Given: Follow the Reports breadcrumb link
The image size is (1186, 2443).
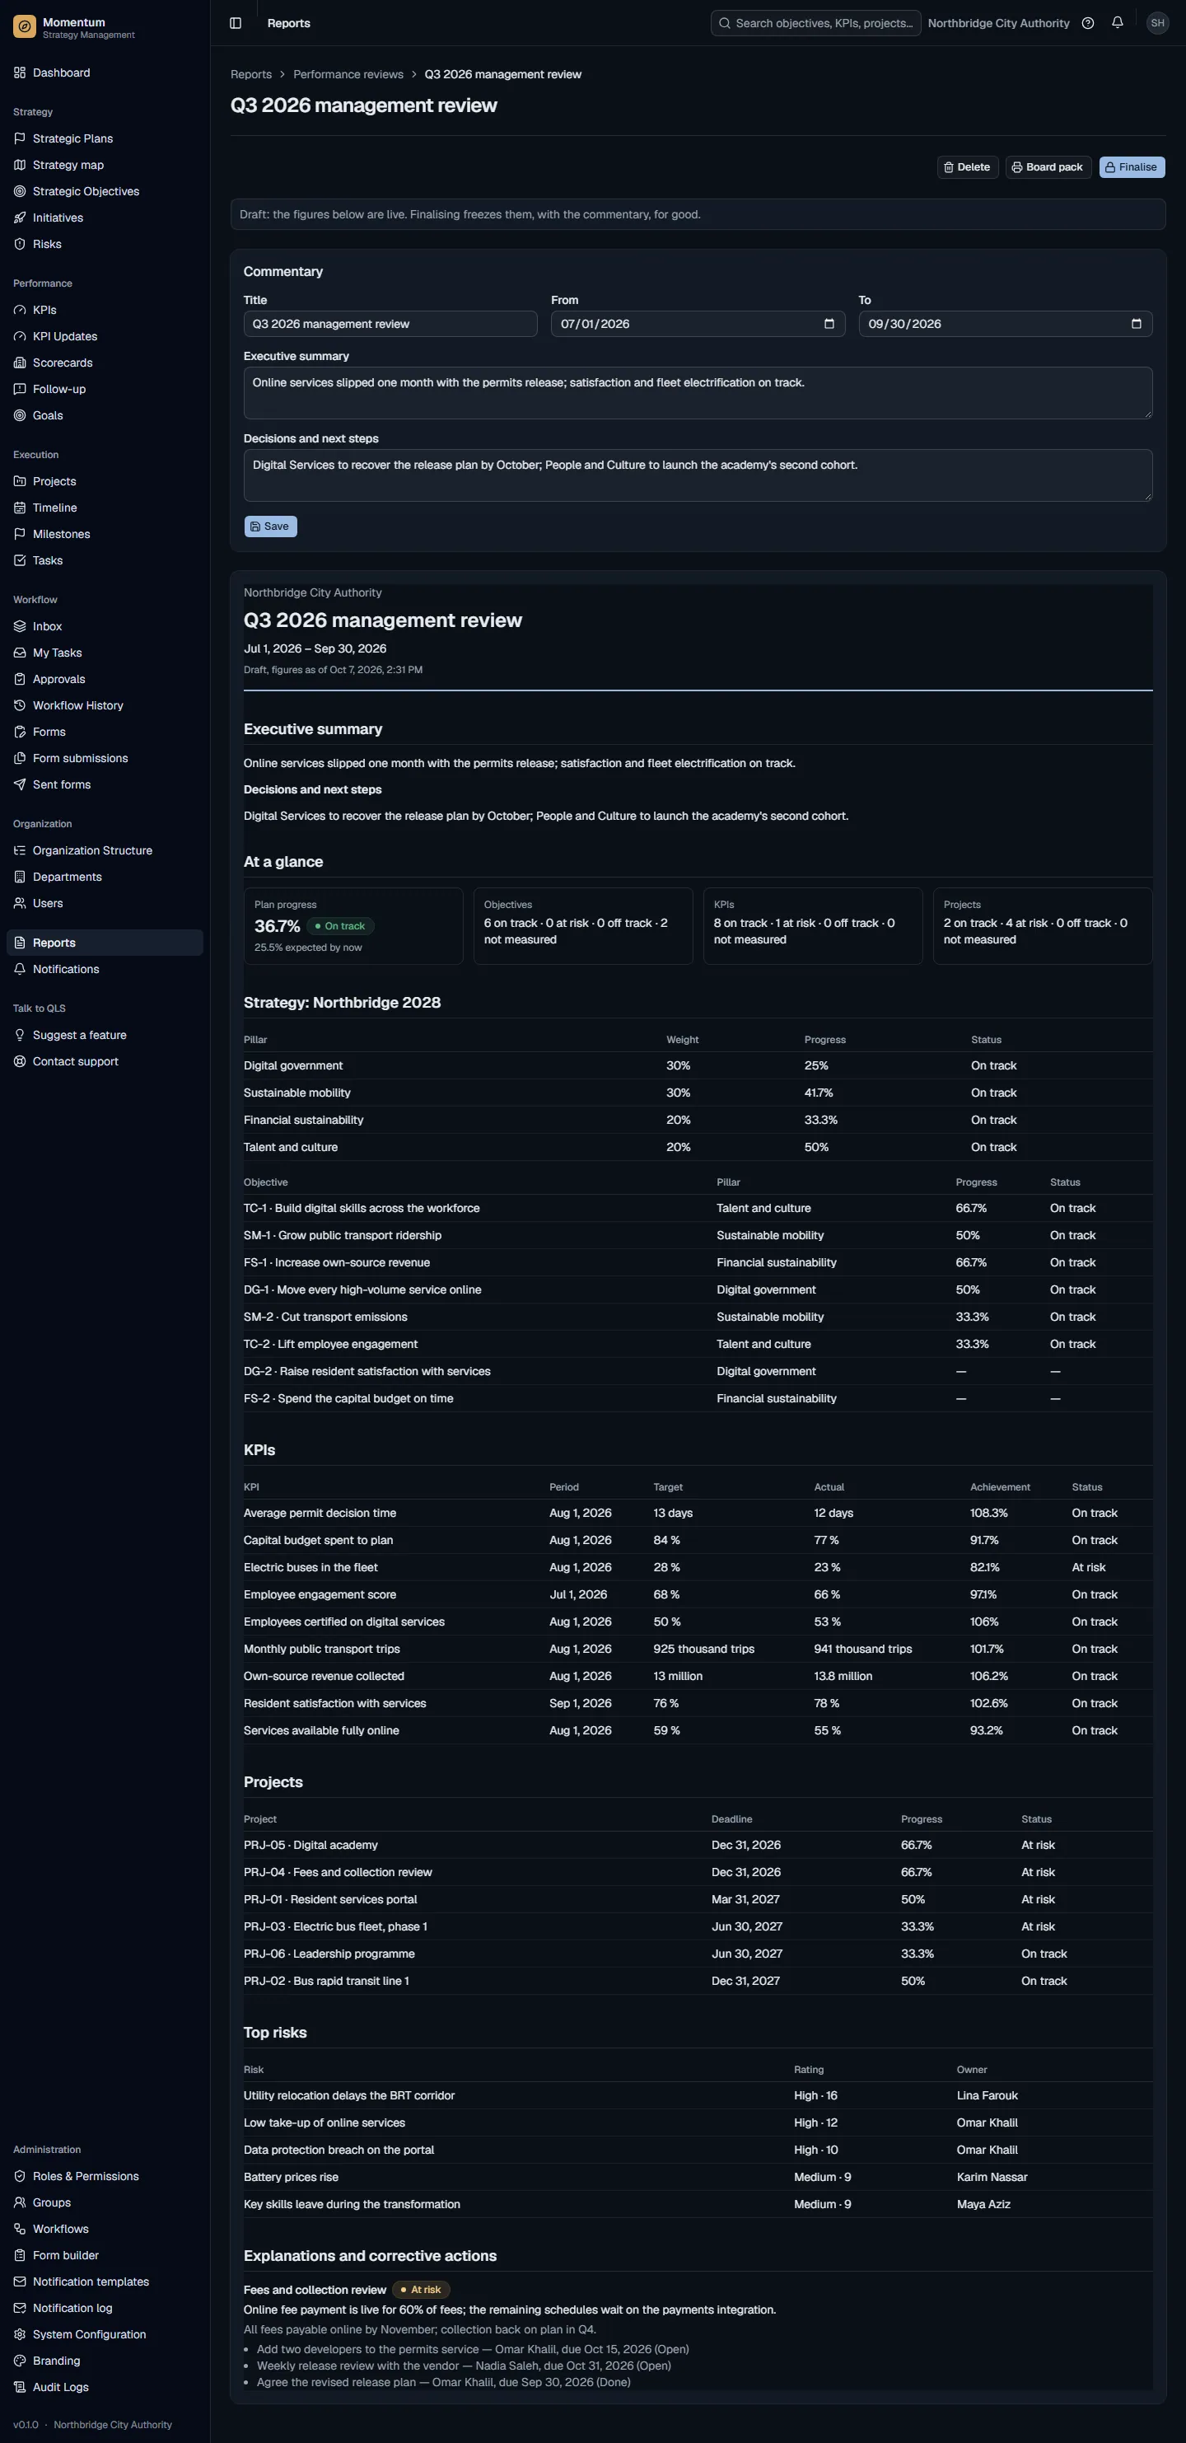Looking at the screenshot, I should click(x=251, y=75).
